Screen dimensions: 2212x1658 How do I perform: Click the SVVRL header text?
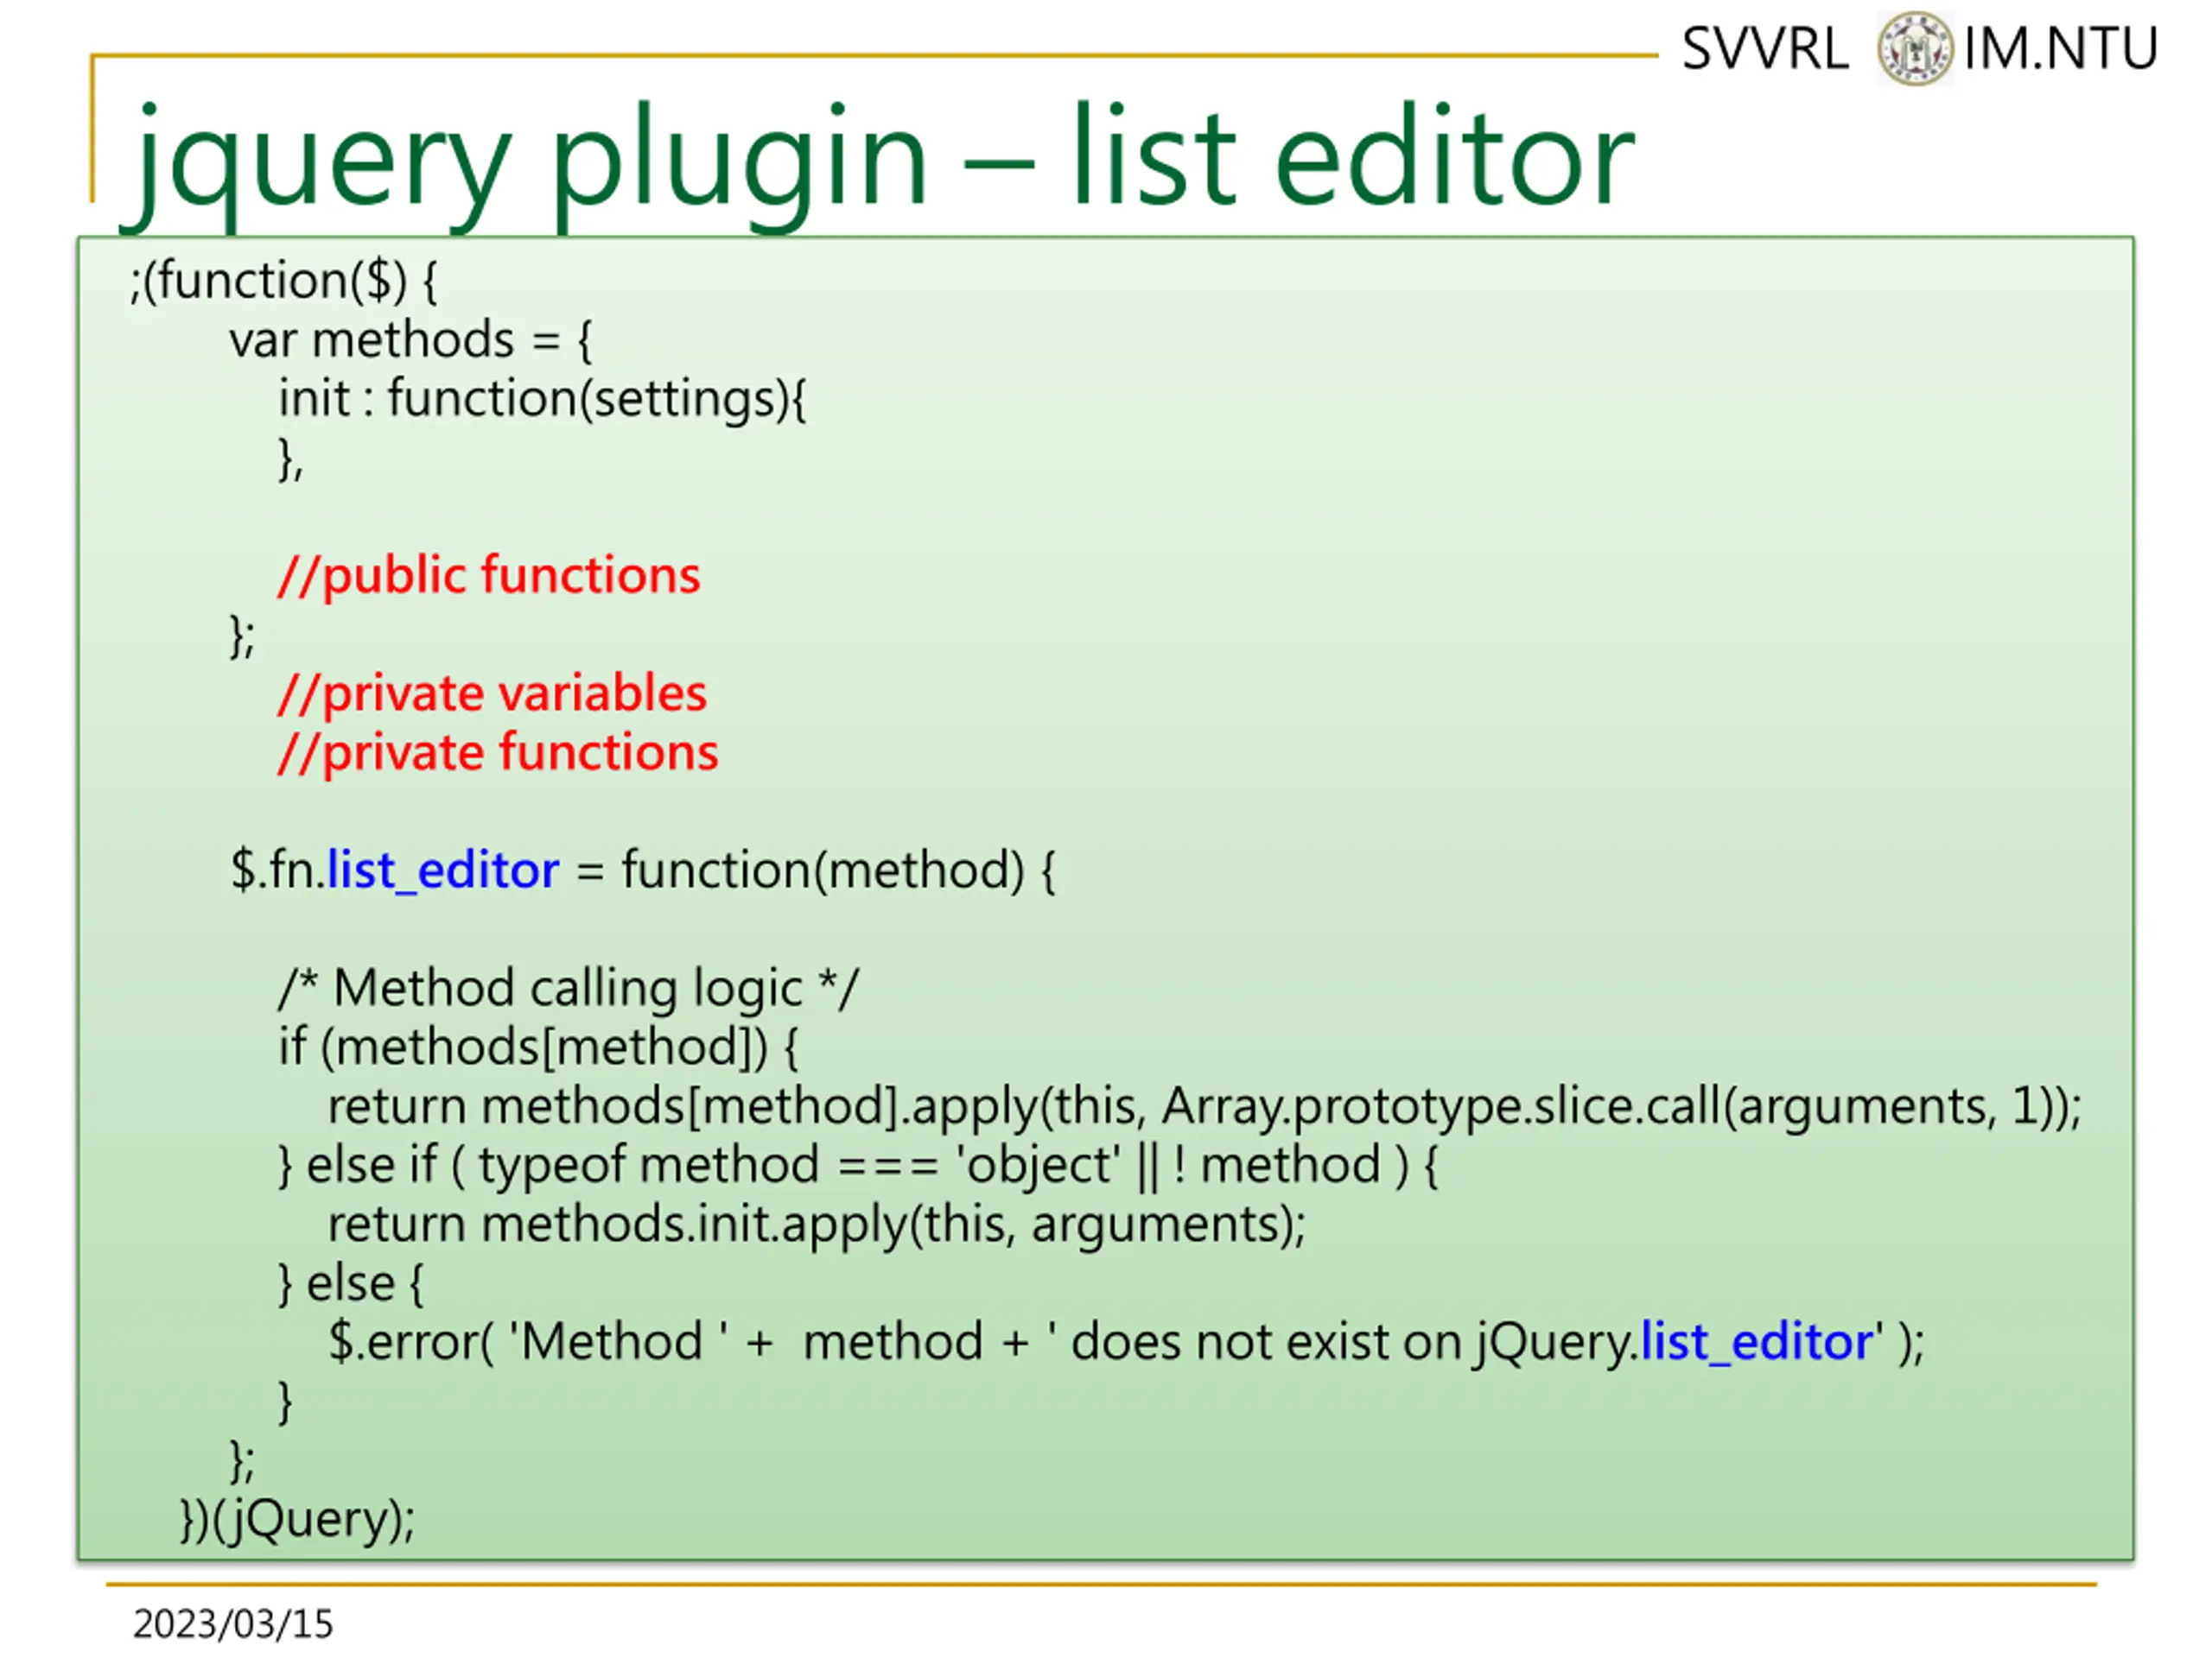tap(1765, 49)
